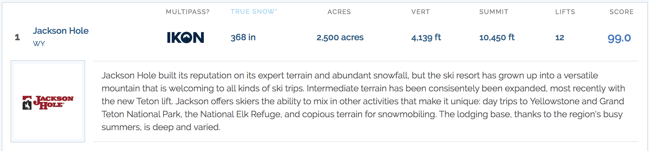Click the 10,450 ft summit value

click(497, 37)
